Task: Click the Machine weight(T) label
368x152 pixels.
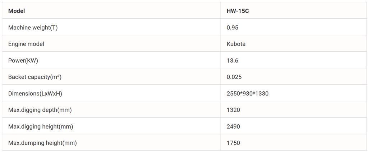Action: click(x=33, y=28)
